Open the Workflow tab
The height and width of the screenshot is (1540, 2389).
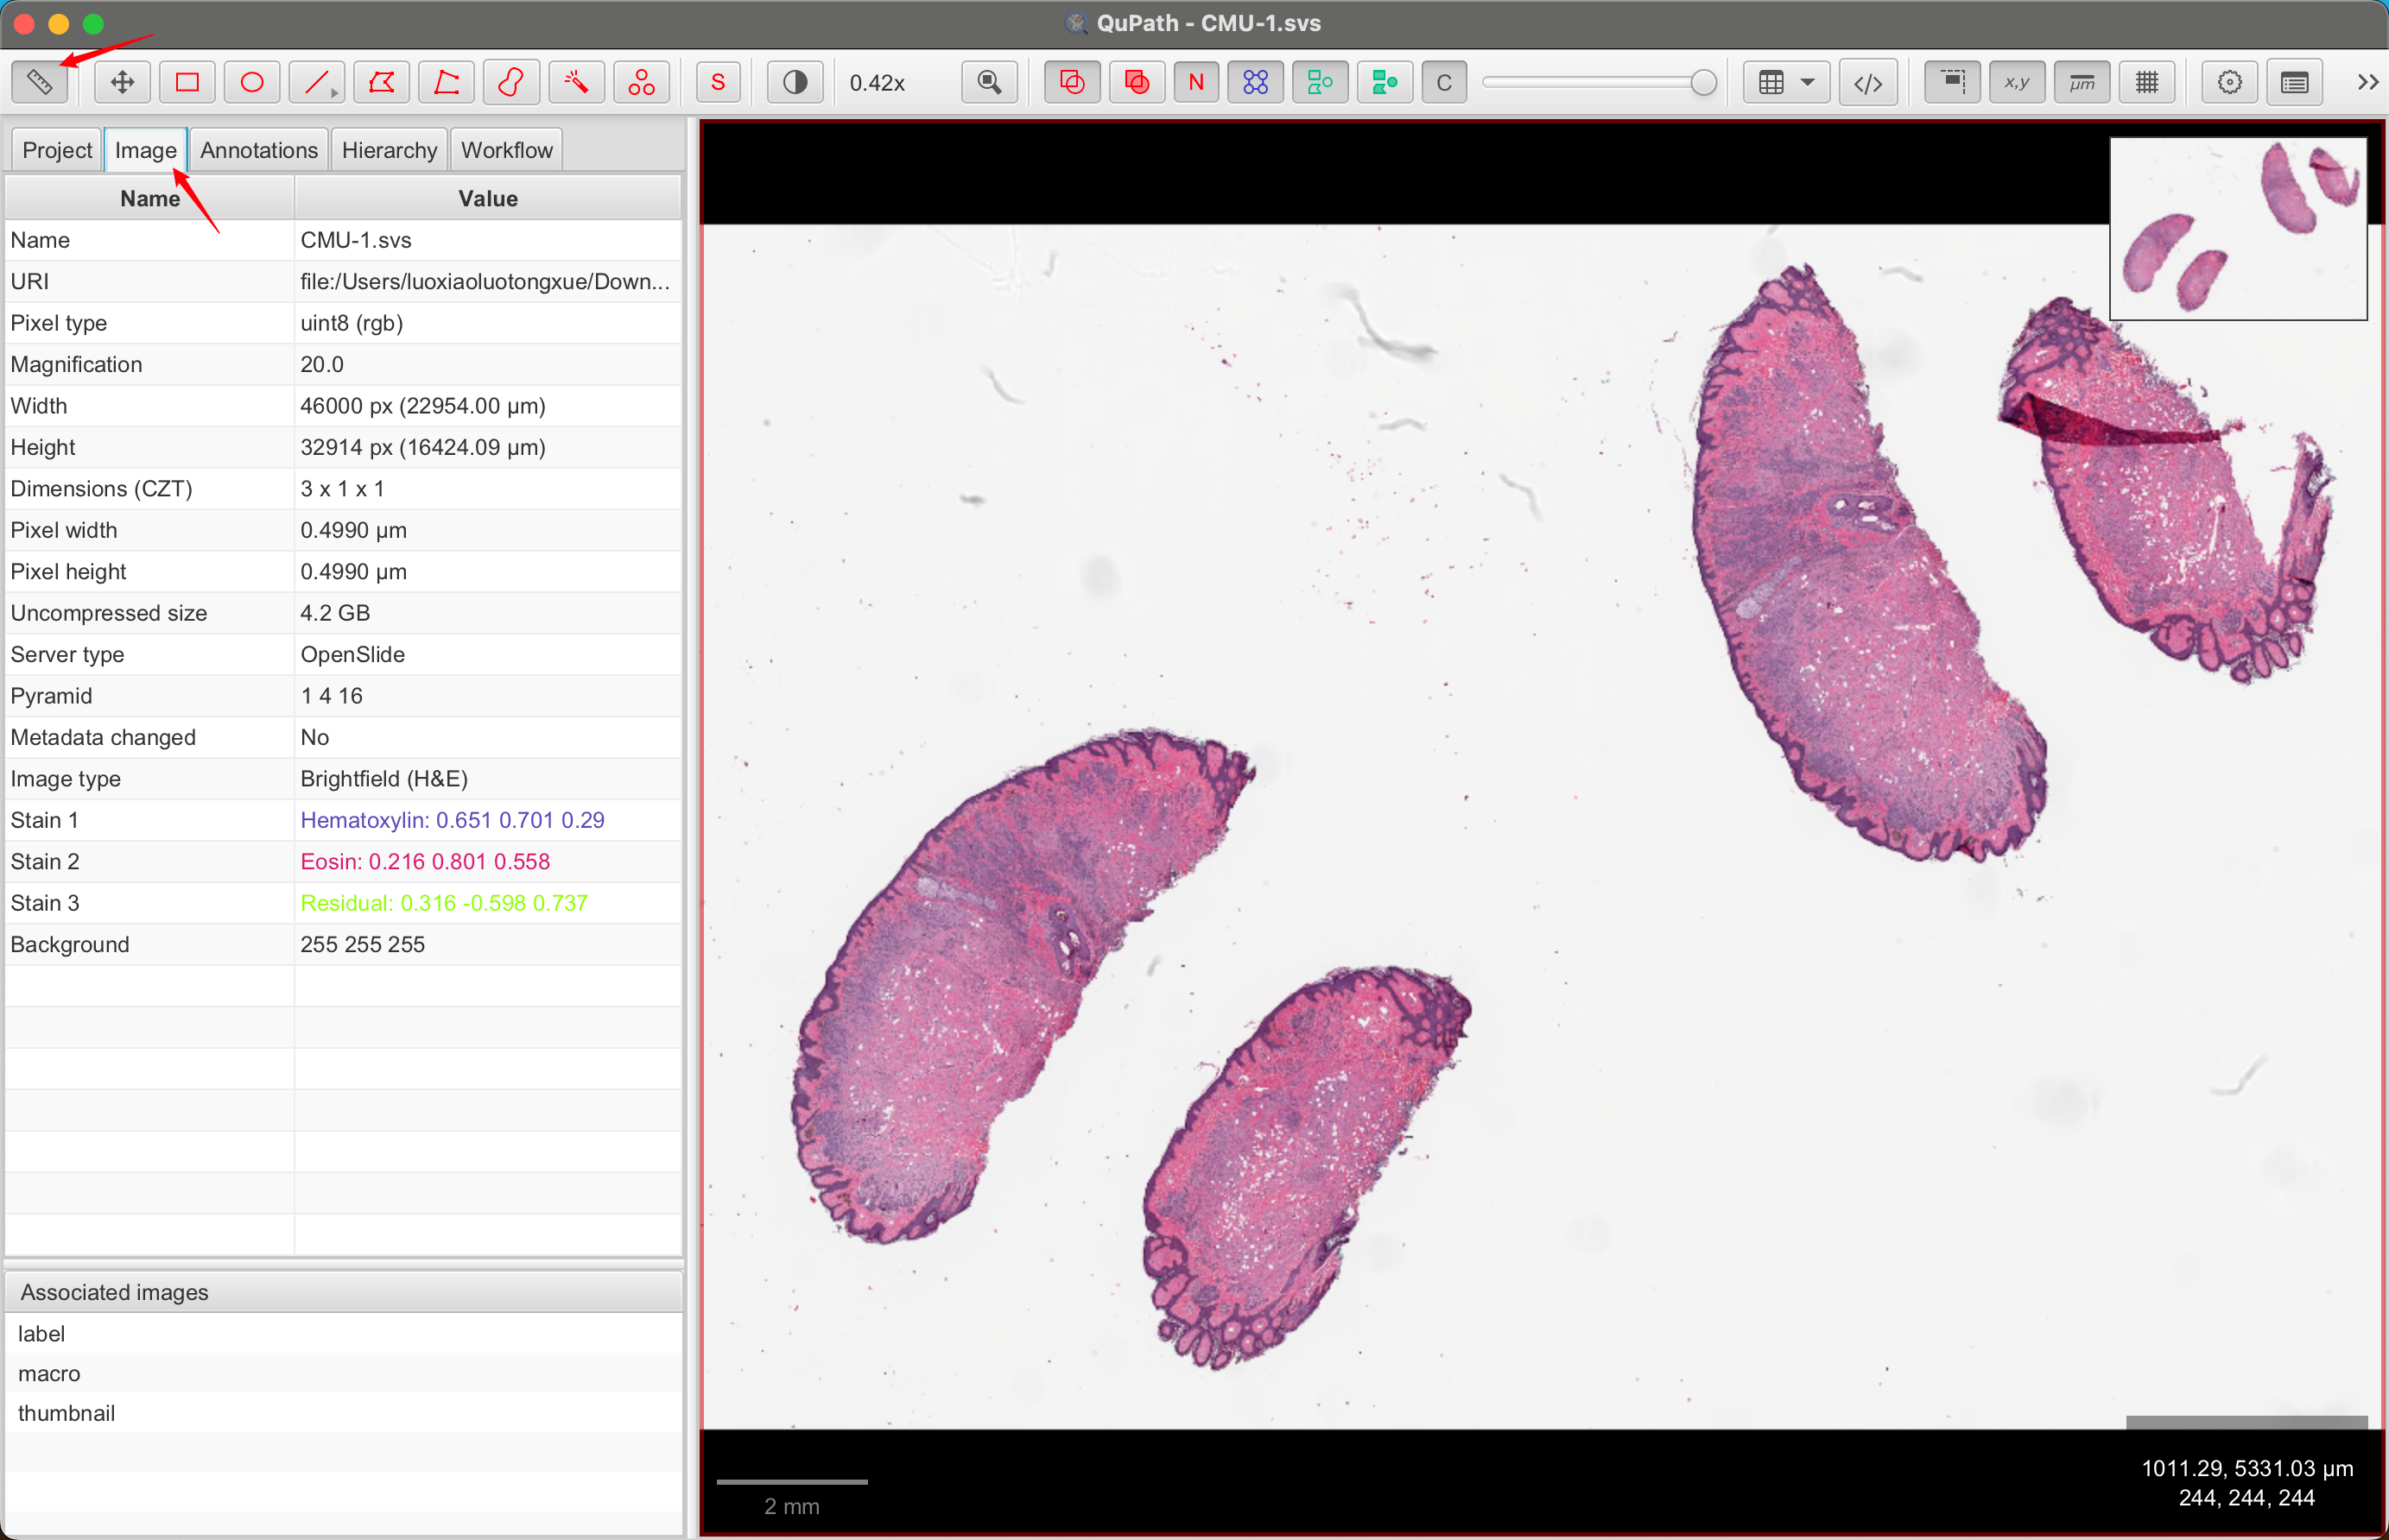pos(506,150)
